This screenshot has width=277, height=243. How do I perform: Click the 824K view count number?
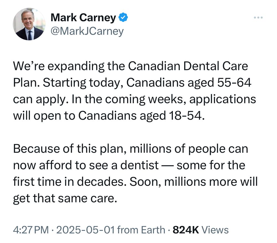186,230
